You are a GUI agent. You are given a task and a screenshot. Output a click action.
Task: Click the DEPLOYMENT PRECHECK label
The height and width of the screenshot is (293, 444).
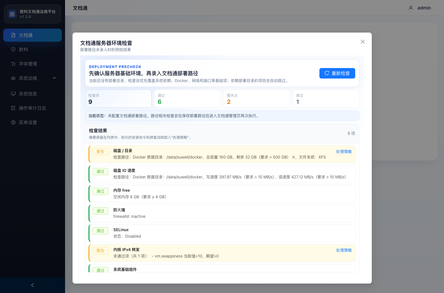tap(115, 67)
